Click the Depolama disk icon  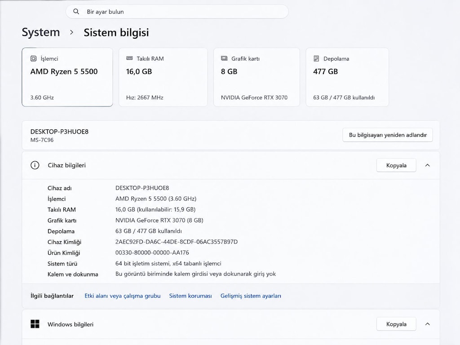pyautogui.click(x=316, y=59)
